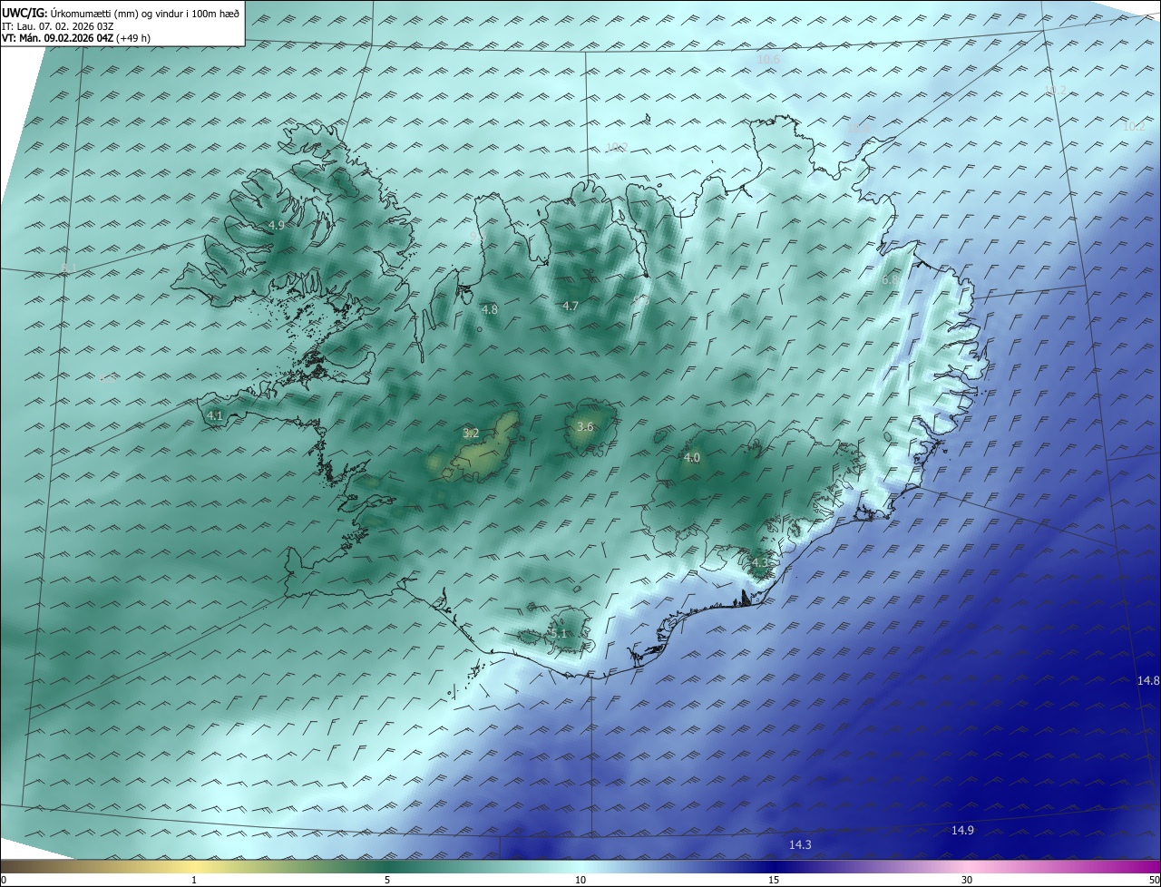Screen dimensions: 1161x887
Task: Select the 10.6 value over the northern sea
Action: [768, 59]
